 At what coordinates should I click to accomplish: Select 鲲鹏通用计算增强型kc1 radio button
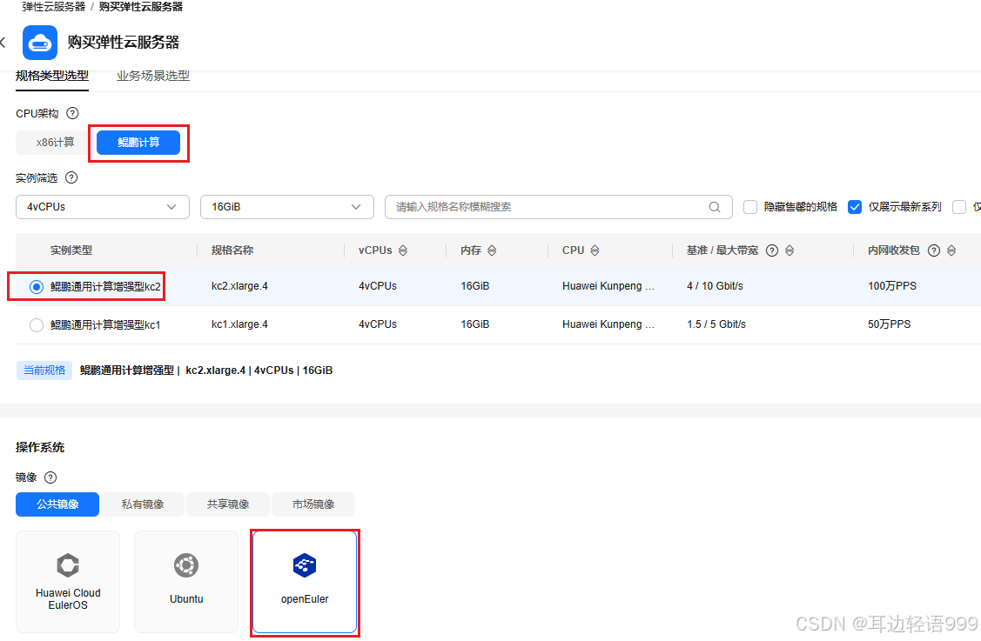click(37, 325)
